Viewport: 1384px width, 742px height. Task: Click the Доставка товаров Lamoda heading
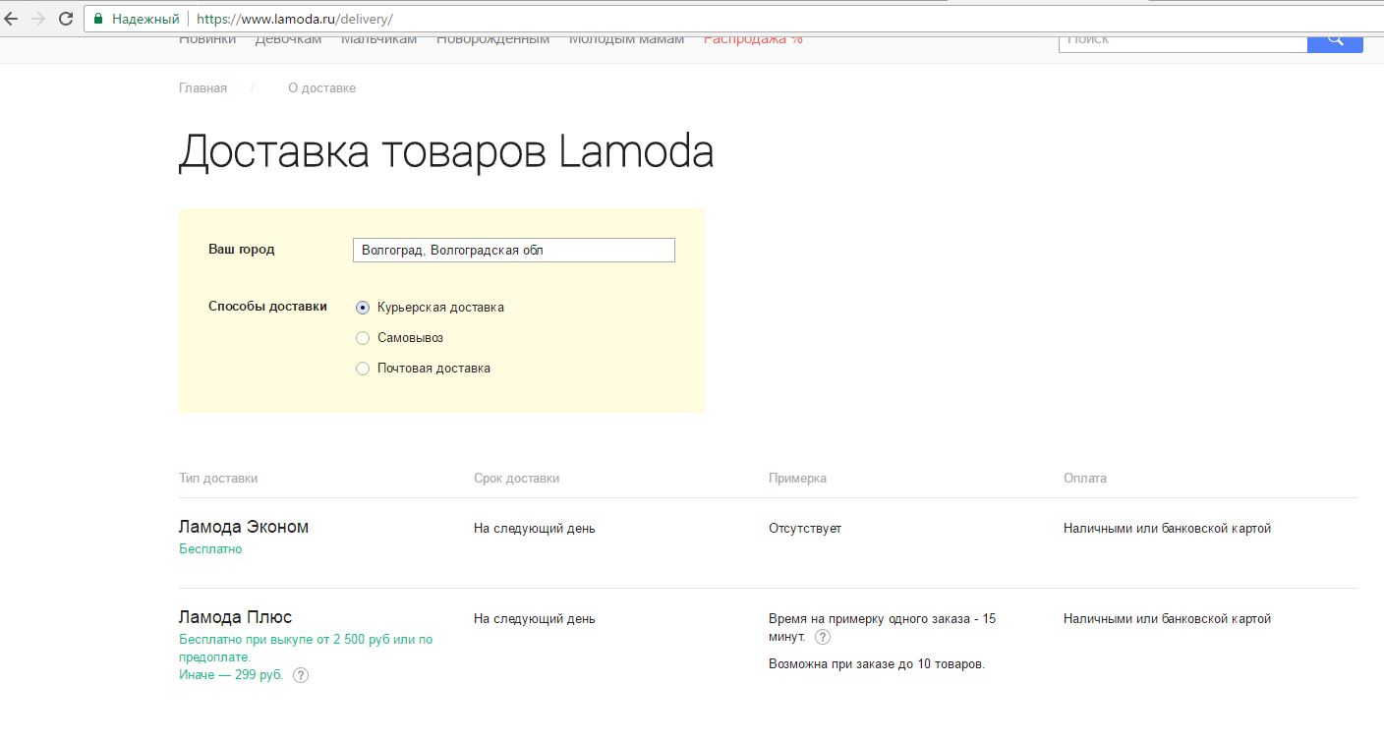[446, 152]
